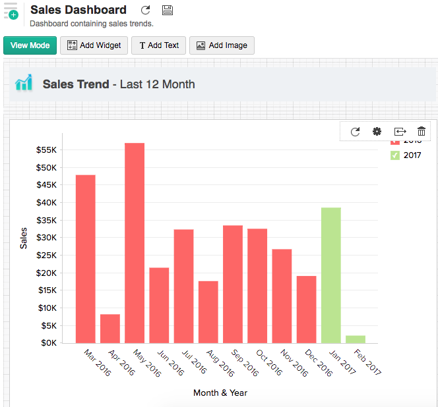Click the widget resize-width icon
Screen dimensions: 438x407
pos(400,132)
